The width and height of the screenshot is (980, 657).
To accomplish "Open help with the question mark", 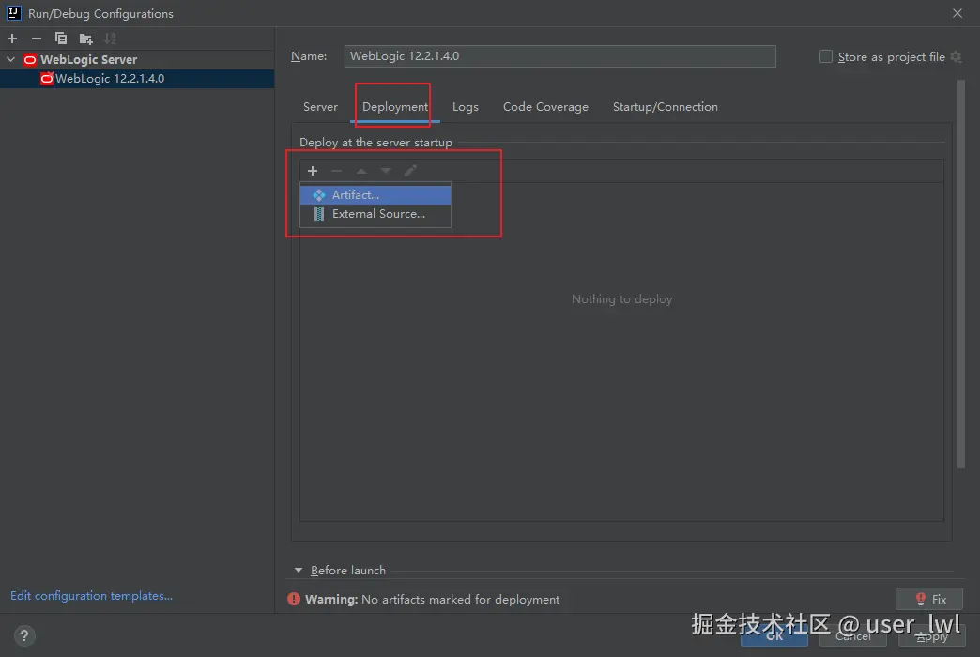I will [24, 635].
